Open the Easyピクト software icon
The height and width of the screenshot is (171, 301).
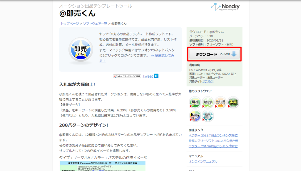(x=195, y=116)
